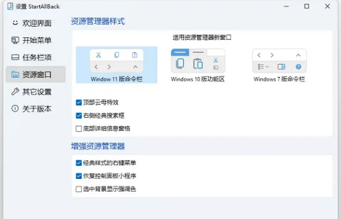Image resolution: width=341 pixels, height=219 pixels.
Task: Maximize the StartAllBack window
Action: point(307,6)
